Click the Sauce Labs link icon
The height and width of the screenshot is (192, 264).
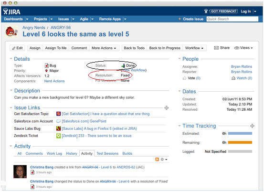(58, 128)
